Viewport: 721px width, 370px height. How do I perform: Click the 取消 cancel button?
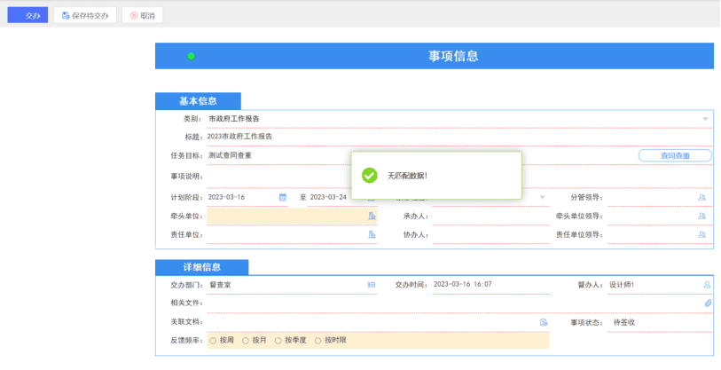click(x=142, y=15)
